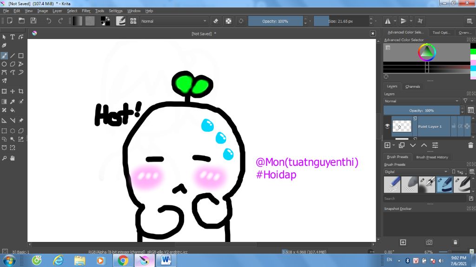476x267 pixels.
Task: Open the layer filter dropdown
Action: point(467,101)
